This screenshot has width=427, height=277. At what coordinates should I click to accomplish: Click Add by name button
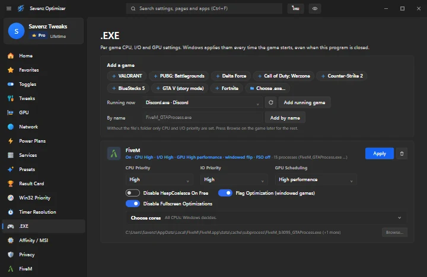click(x=285, y=118)
